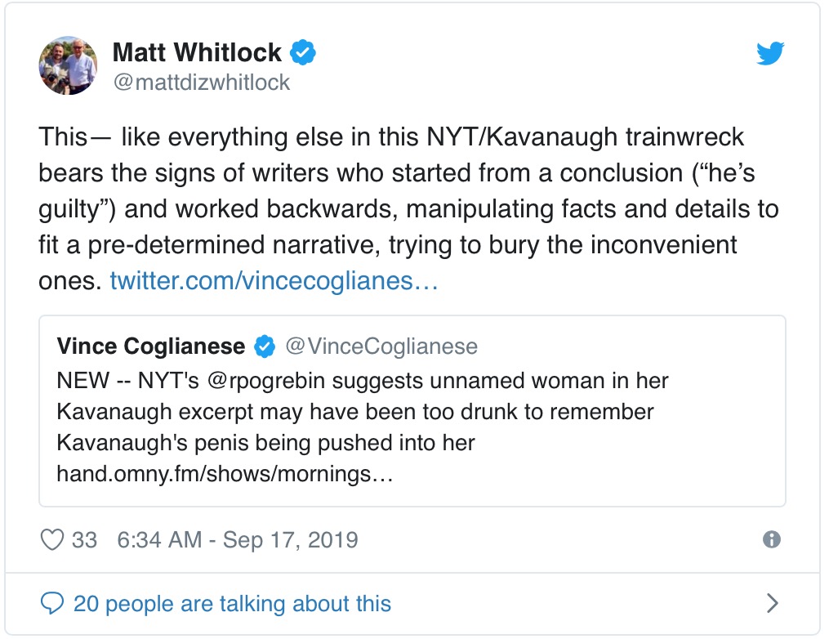
Task: Click the Twitter bird logo
Action: point(770,54)
